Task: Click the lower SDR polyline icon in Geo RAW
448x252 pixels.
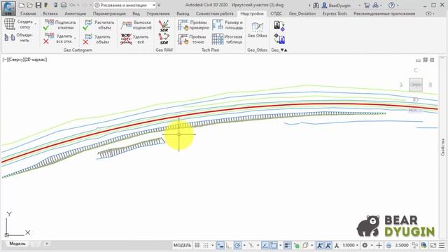Action: (164, 38)
